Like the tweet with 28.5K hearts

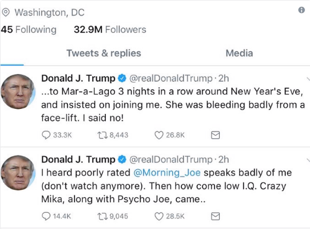coord(159,217)
